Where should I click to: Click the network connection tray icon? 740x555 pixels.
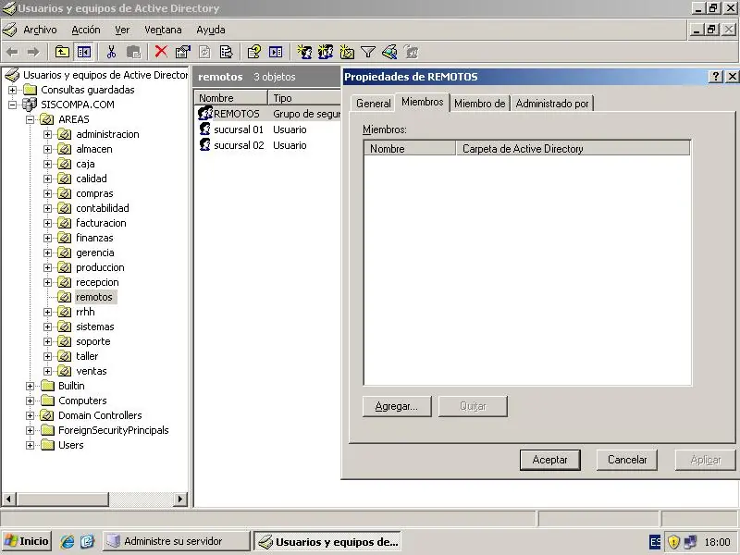tap(690, 542)
